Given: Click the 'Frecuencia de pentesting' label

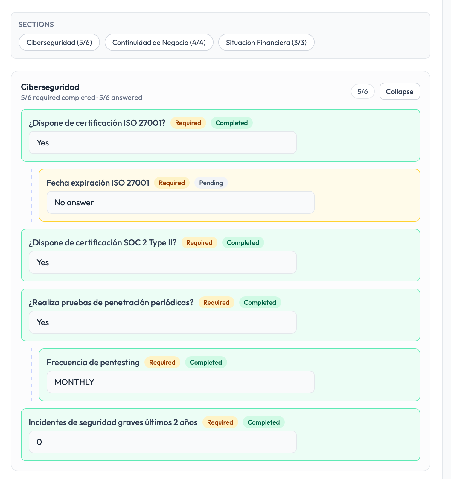Looking at the screenshot, I should 93,363.
